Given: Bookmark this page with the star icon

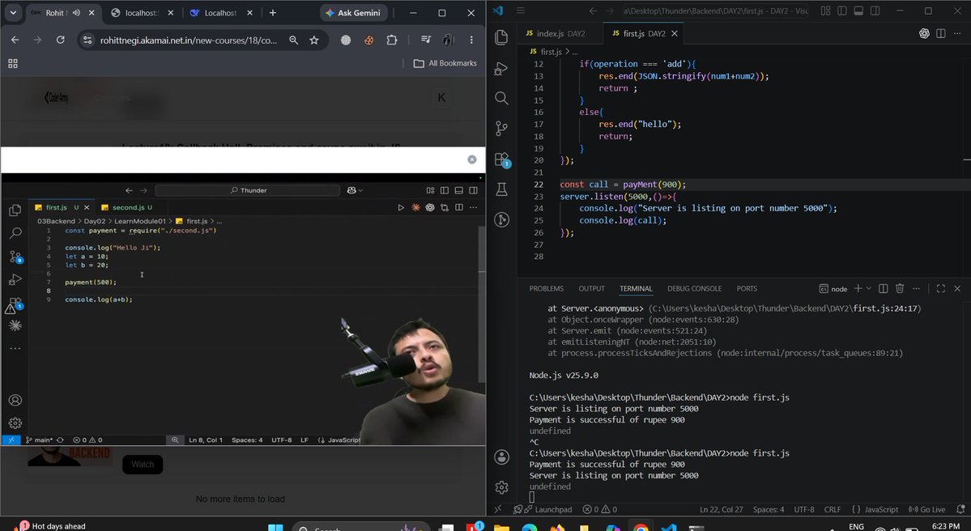Looking at the screenshot, I should pyautogui.click(x=314, y=40).
